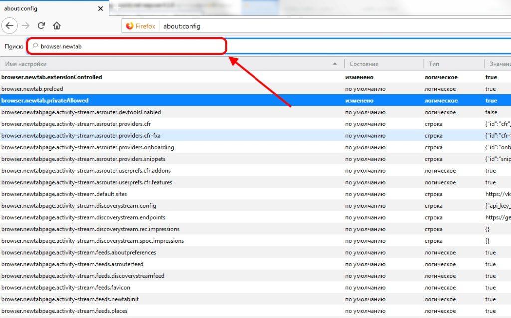Screen dimensions: 511x318
Task: Click строка type of discoverystream.endpoints row
Action: (x=434, y=217)
